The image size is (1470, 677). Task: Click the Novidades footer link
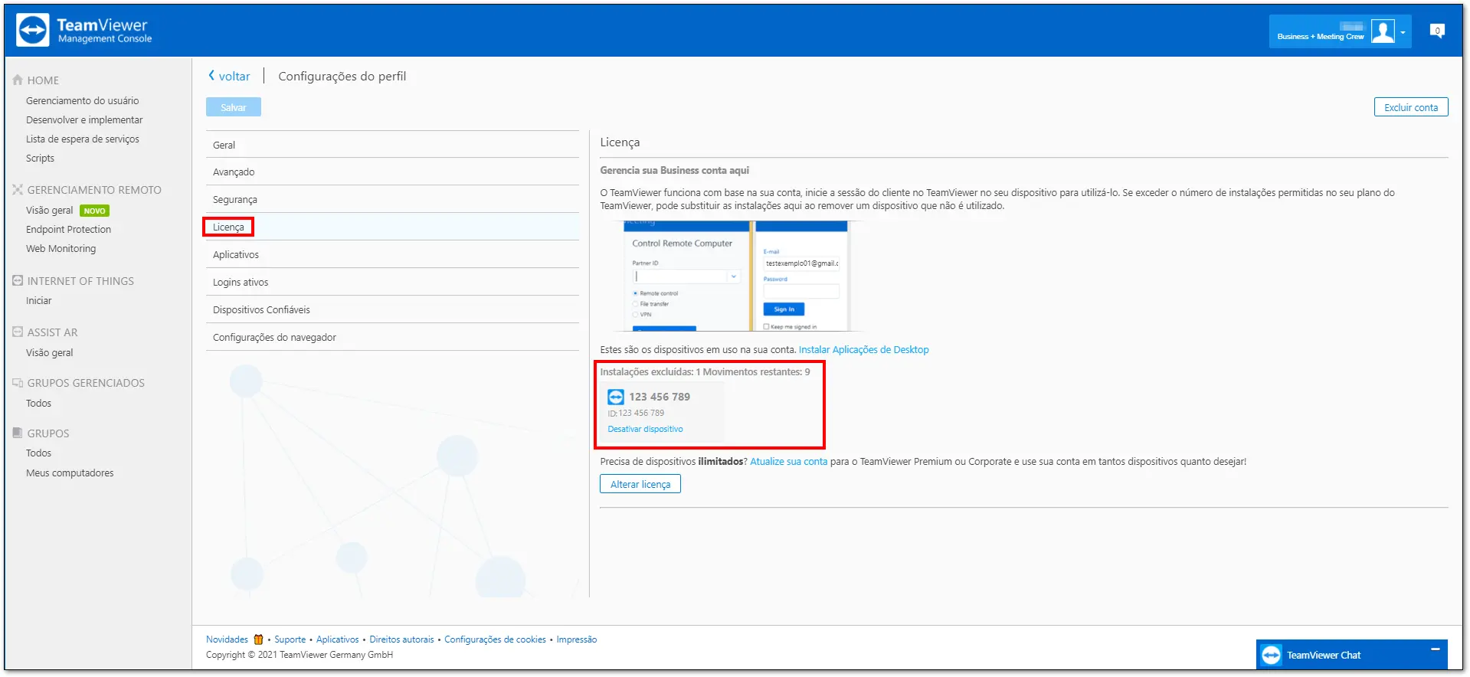(x=227, y=639)
